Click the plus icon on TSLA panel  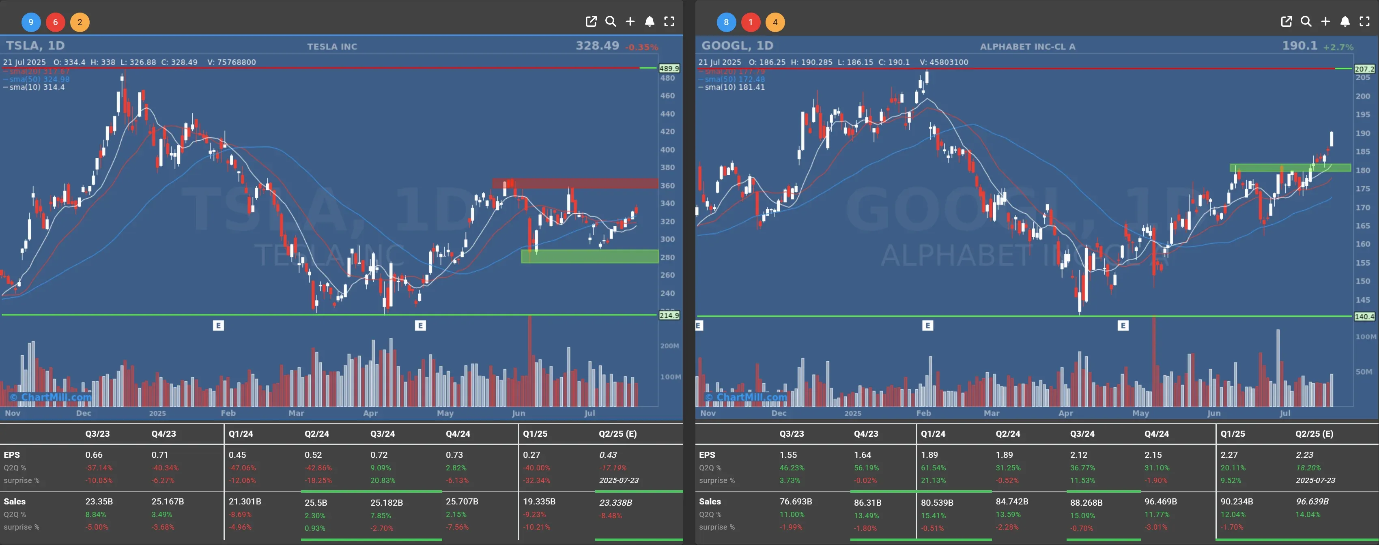click(630, 21)
